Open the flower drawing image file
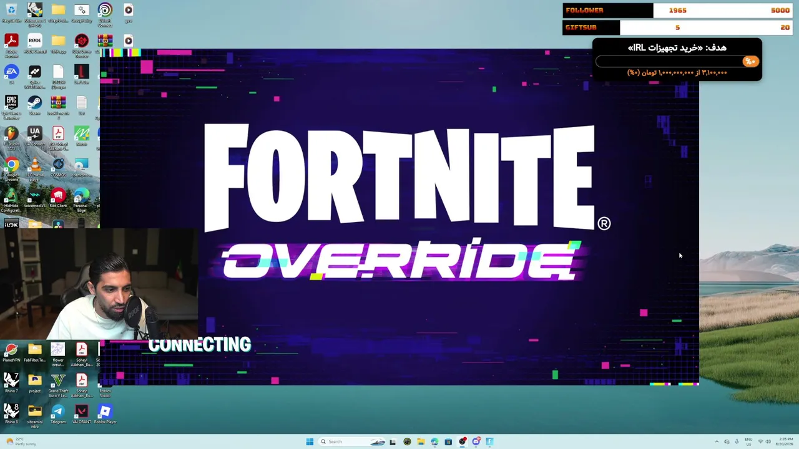The height and width of the screenshot is (449, 799). pyautogui.click(x=58, y=354)
